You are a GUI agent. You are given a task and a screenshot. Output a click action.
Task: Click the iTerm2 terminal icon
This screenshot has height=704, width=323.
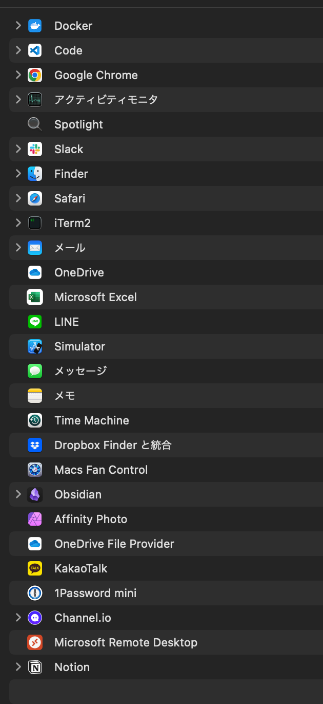tap(35, 223)
